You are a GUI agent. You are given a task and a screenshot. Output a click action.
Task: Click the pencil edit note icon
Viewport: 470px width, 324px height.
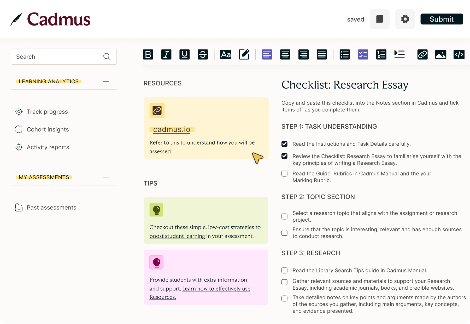(244, 54)
